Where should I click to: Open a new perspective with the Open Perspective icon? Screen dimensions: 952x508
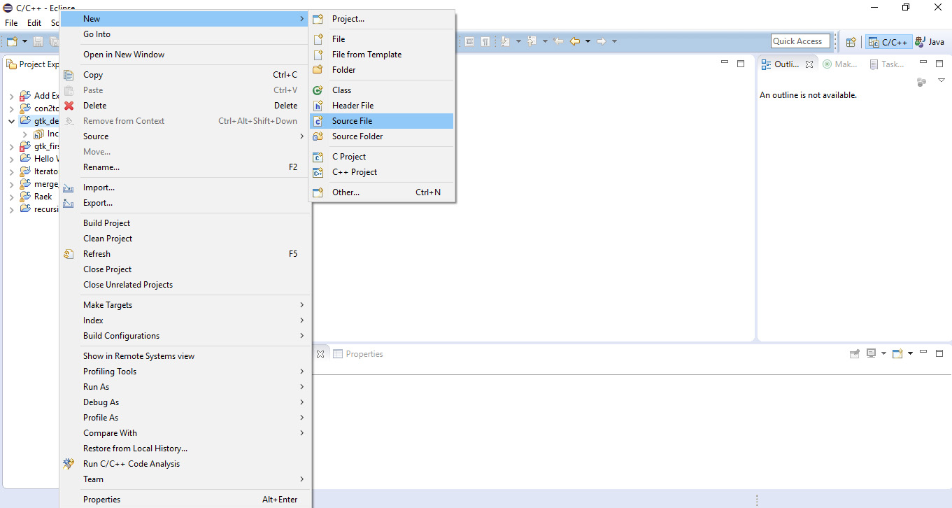pos(851,41)
